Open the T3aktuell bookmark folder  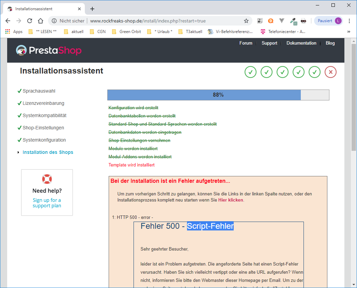click(190, 32)
